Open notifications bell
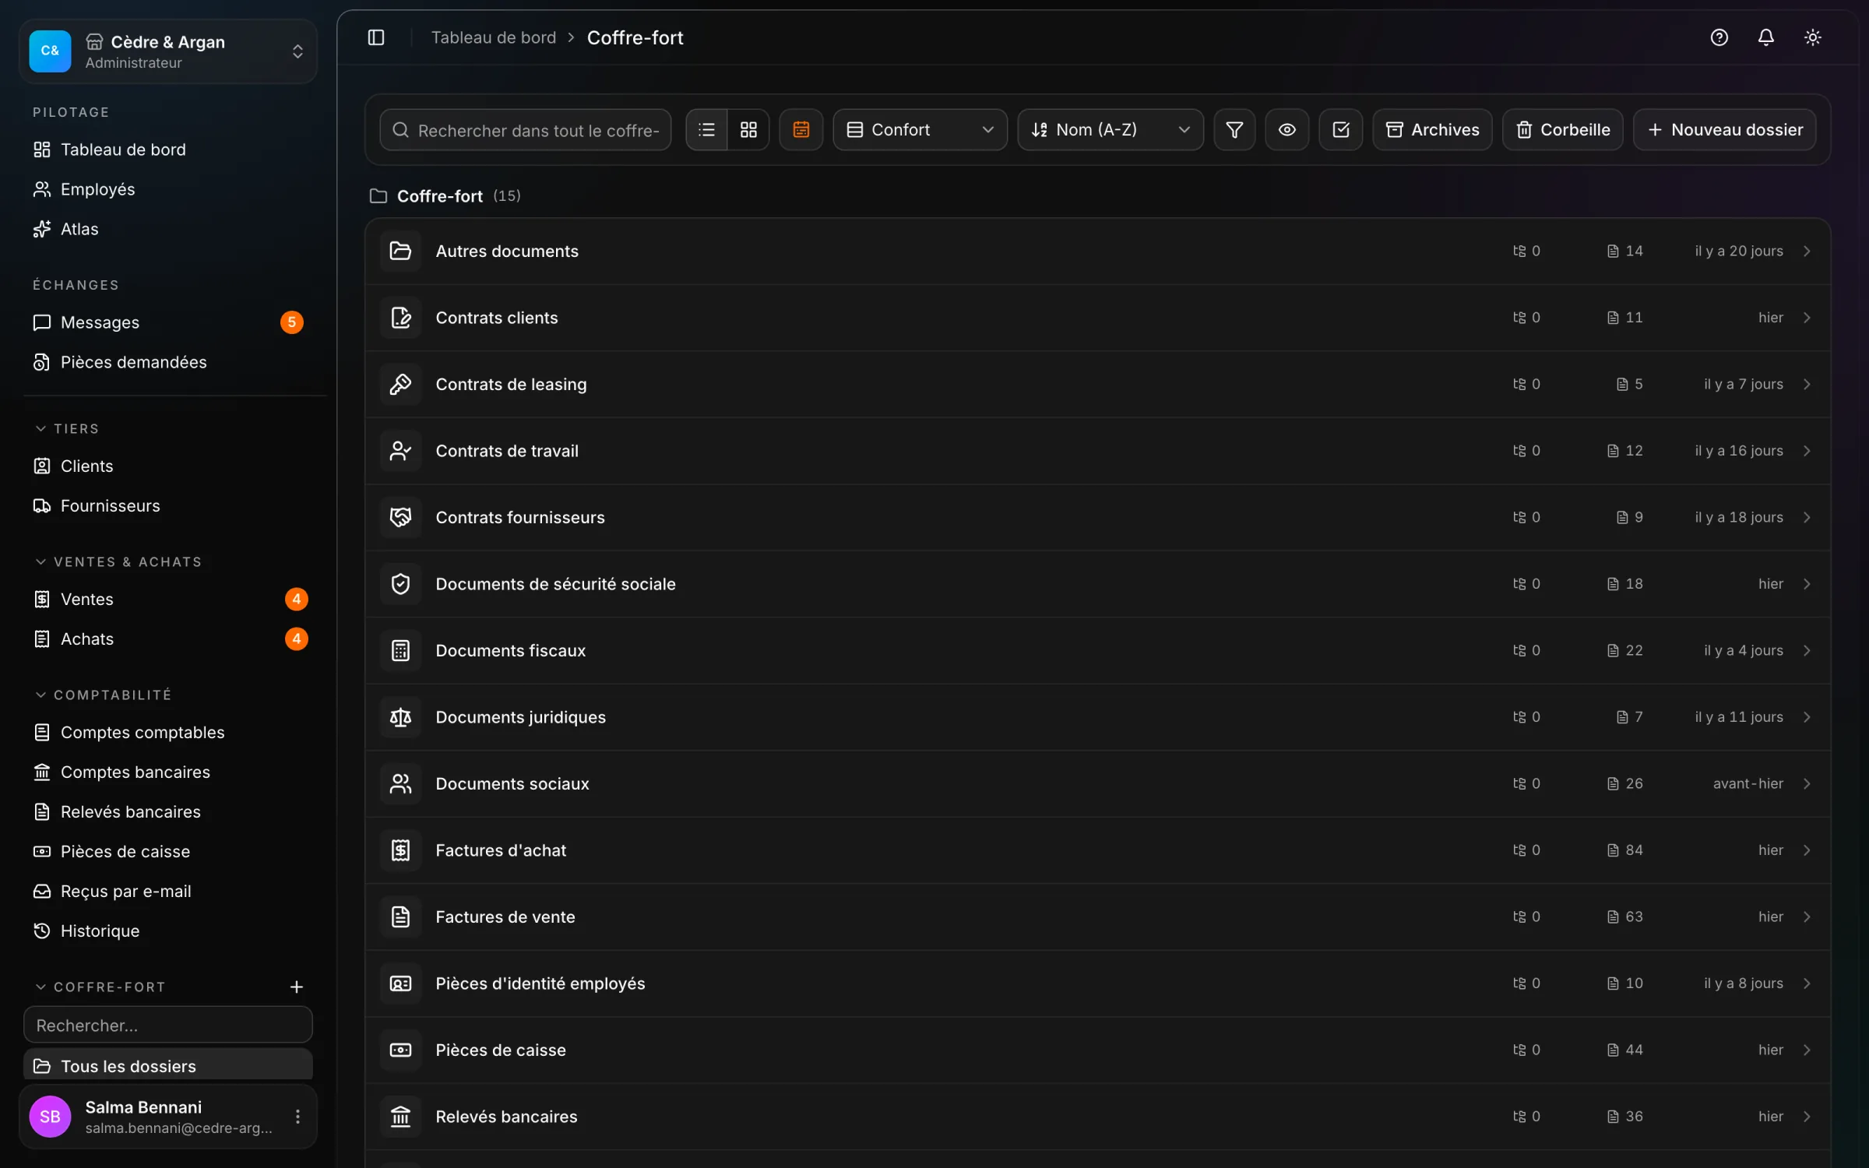The width and height of the screenshot is (1869, 1168). click(x=1765, y=37)
